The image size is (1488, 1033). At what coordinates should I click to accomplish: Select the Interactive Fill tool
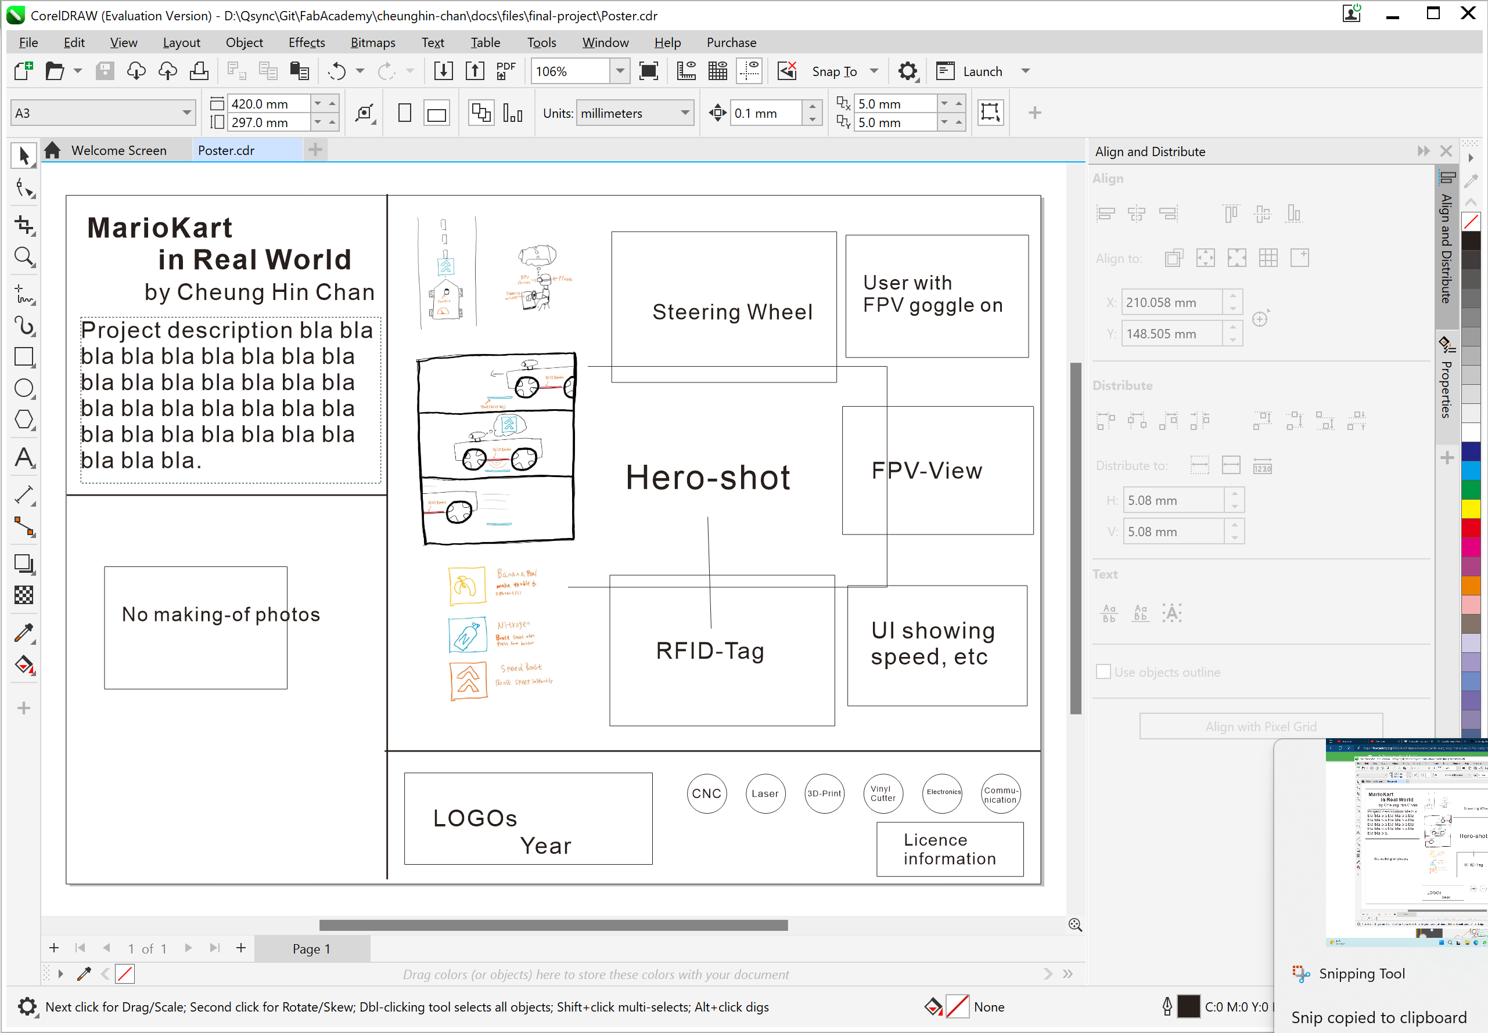tap(24, 664)
